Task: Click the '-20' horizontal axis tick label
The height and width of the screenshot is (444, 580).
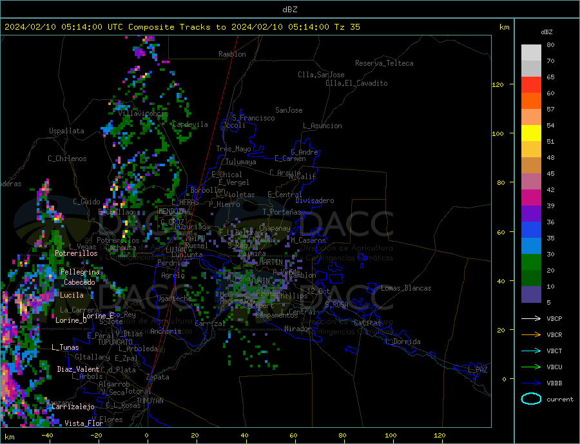Action: 96,435
